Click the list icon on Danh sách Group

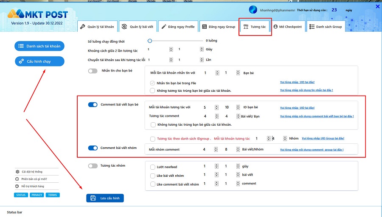[x=312, y=27]
